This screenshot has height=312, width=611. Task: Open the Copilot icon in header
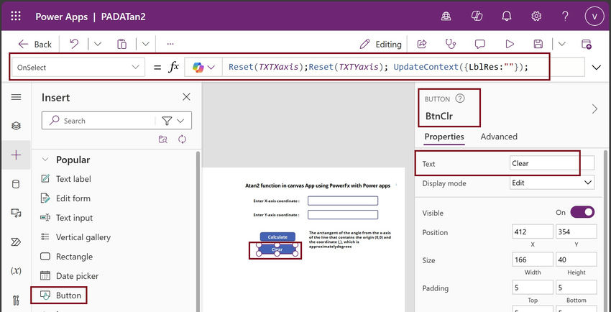coord(477,17)
